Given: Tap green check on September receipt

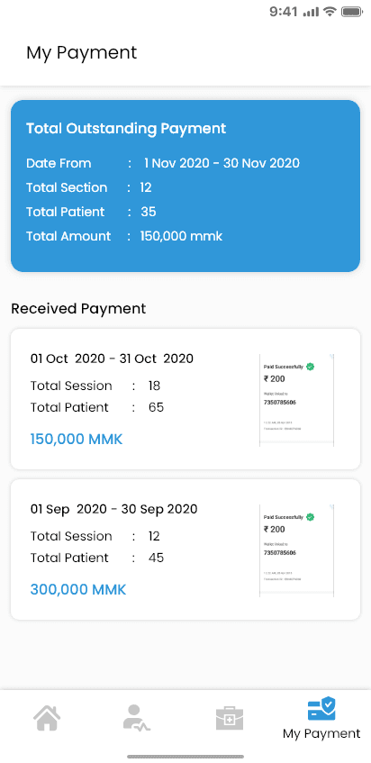Looking at the screenshot, I should 311,517.
